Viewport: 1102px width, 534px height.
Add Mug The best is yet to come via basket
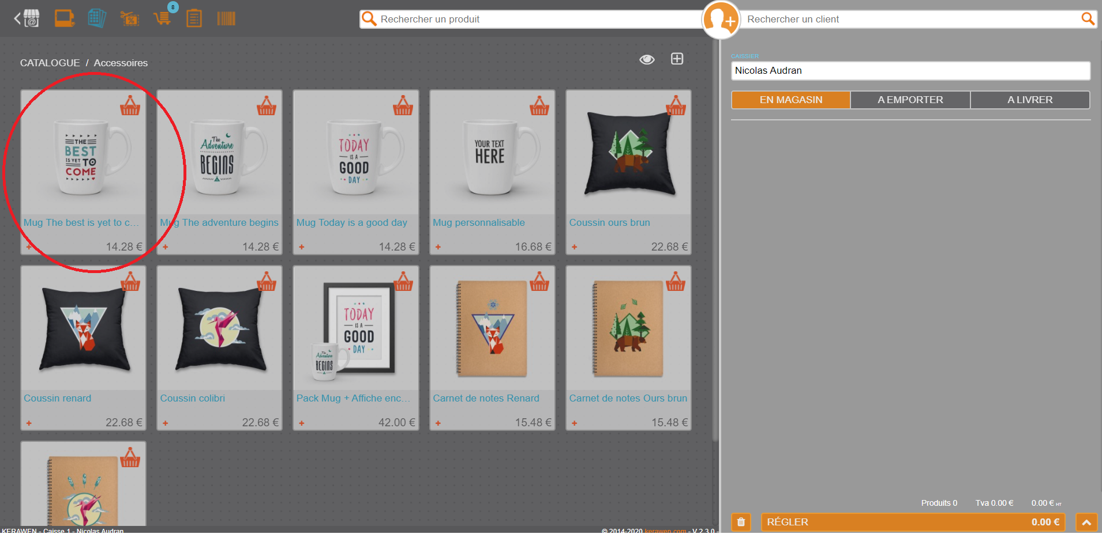coord(130,105)
